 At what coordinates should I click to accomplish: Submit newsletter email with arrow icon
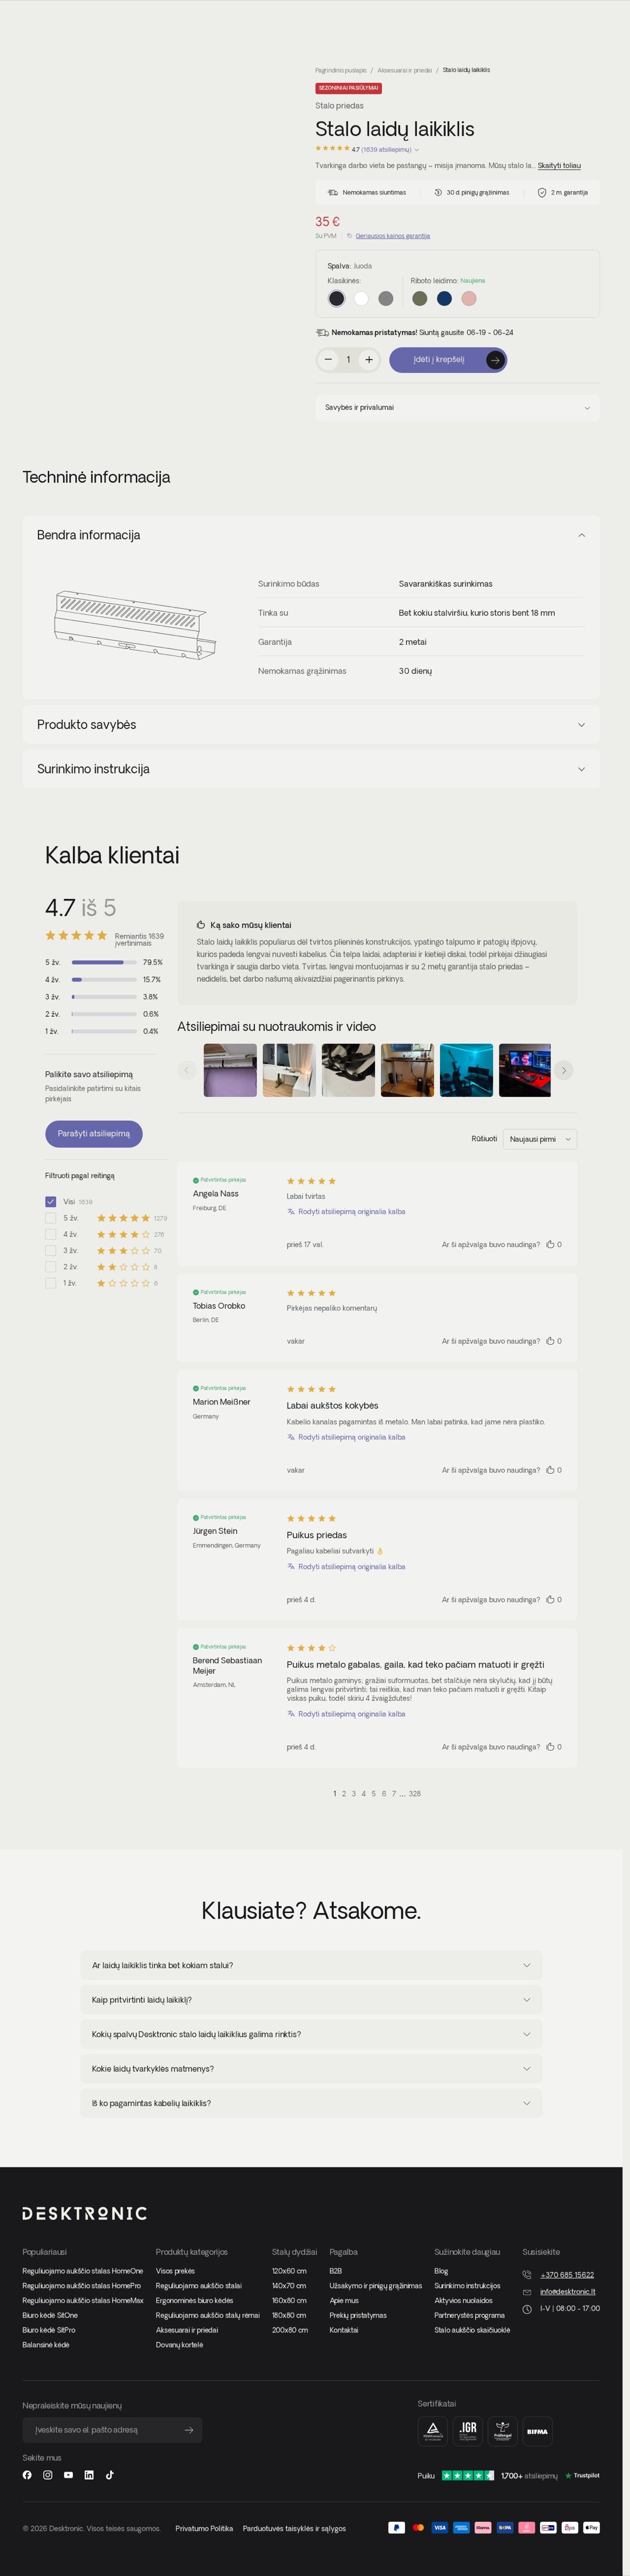click(x=189, y=2430)
